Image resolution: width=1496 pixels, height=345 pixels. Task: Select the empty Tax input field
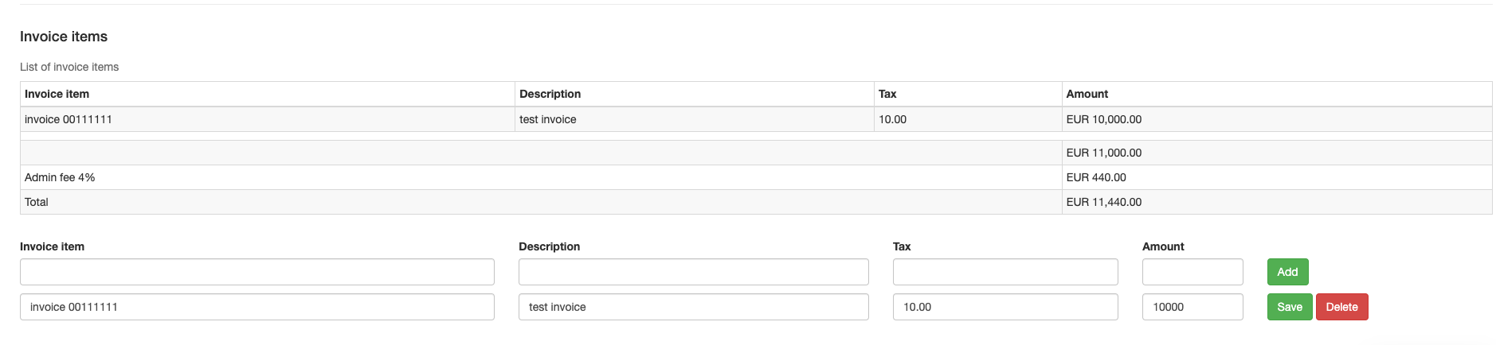tap(1005, 272)
